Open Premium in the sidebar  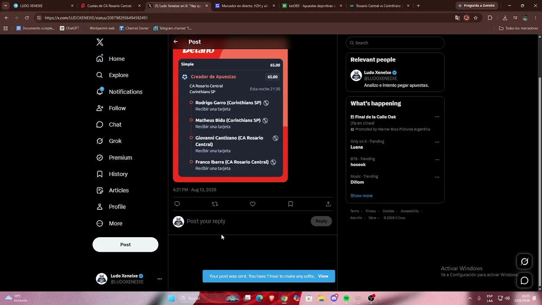114,158
